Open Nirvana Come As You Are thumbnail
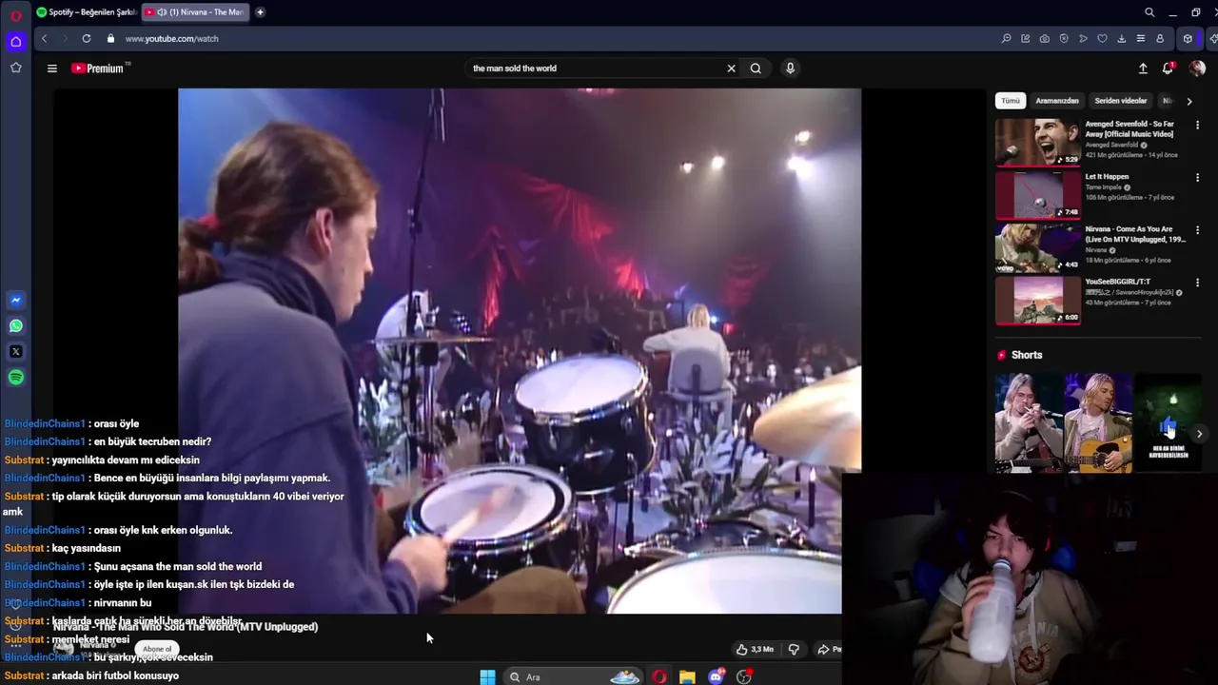Image resolution: width=1218 pixels, height=685 pixels. [1038, 247]
